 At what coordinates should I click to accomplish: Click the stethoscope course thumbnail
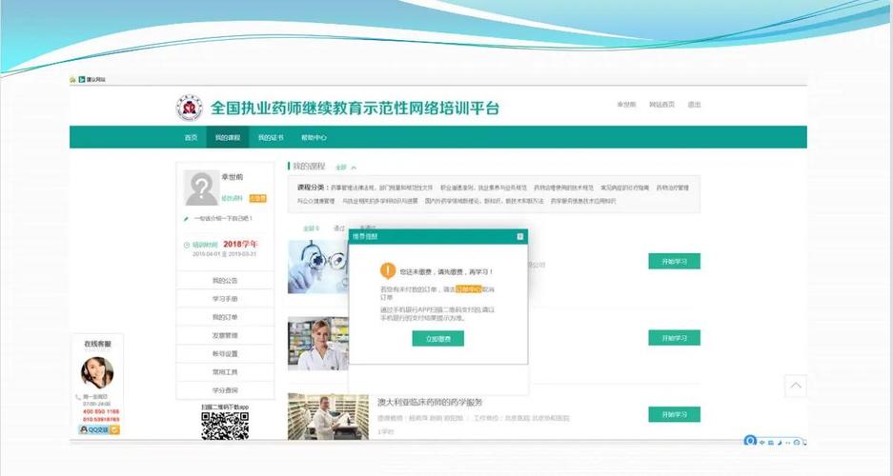click(x=317, y=267)
